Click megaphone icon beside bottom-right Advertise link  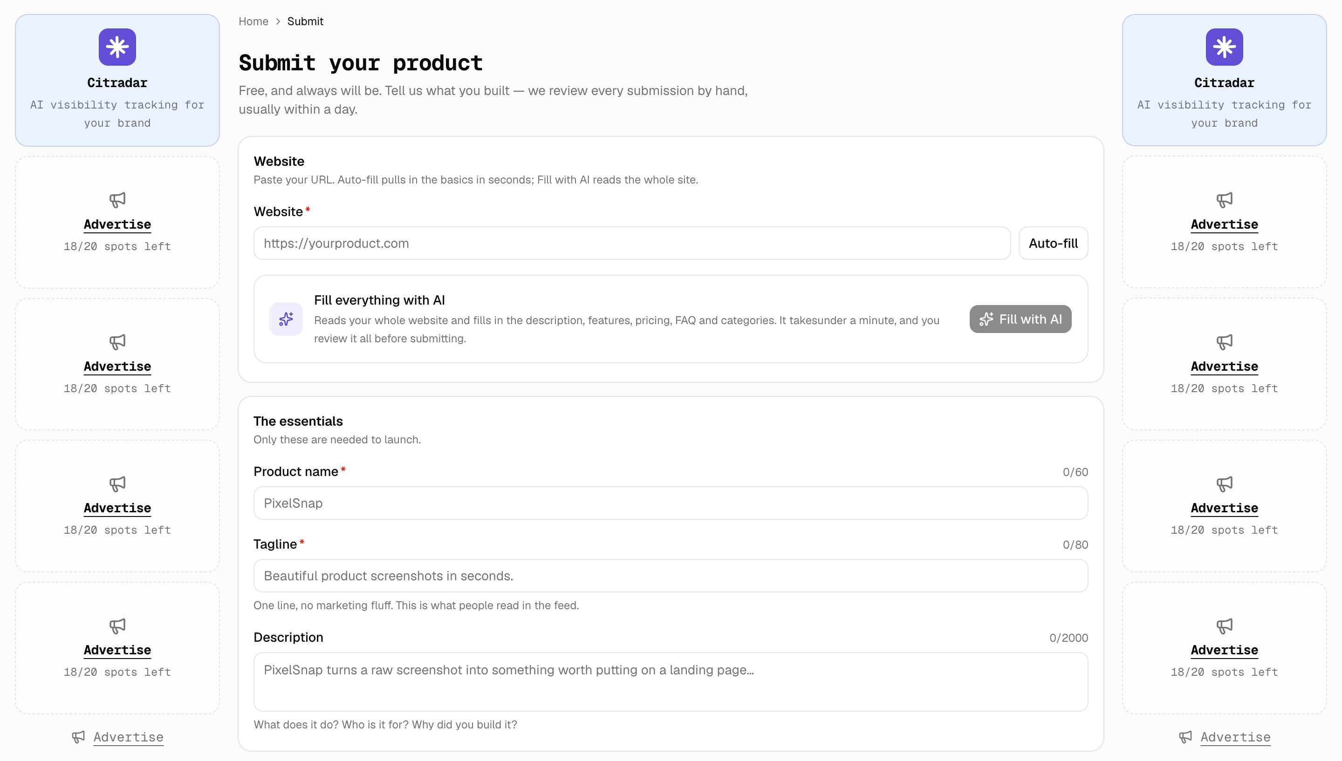coord(1185,737)
